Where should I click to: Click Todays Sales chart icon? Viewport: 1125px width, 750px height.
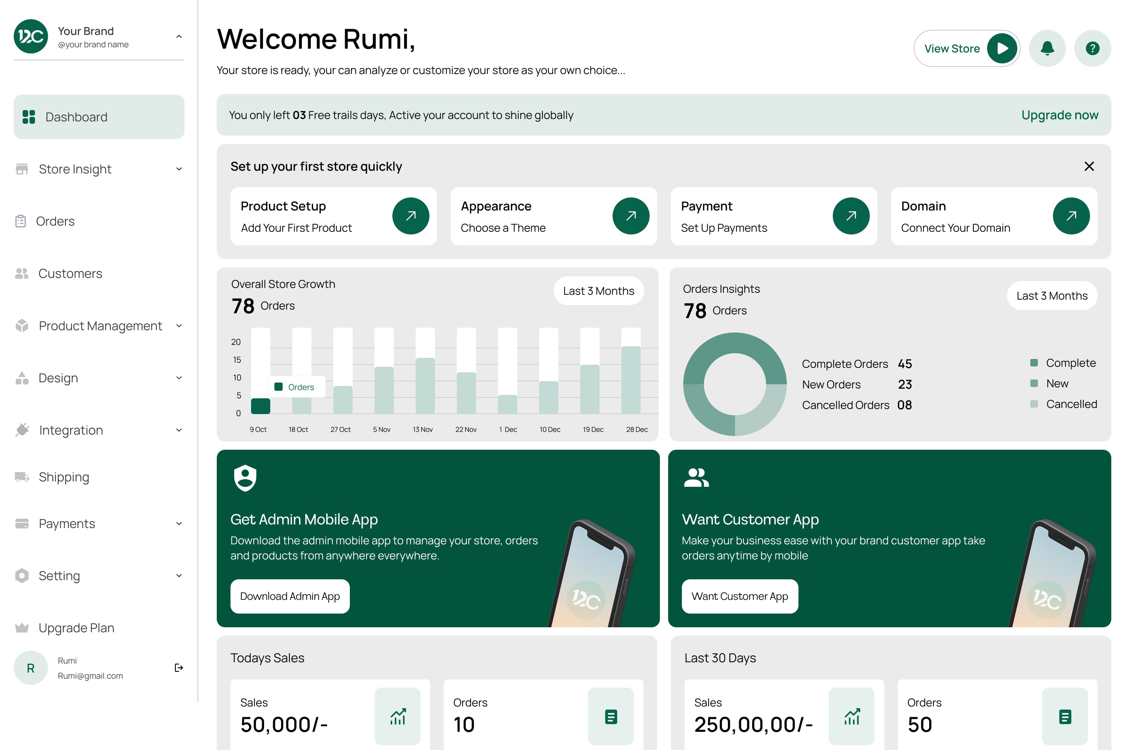point(397,716)
